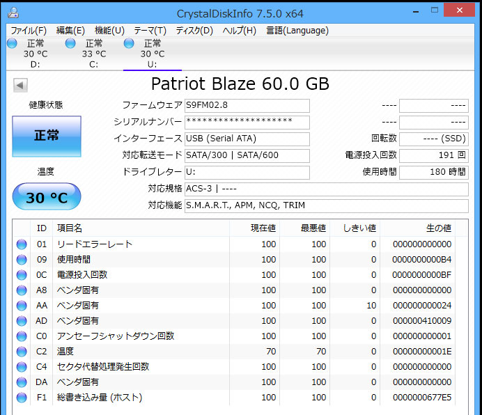482x415 pixels.
Task: Click the Patriot Blaze 60.0 GB title
Action: (240, 84)
